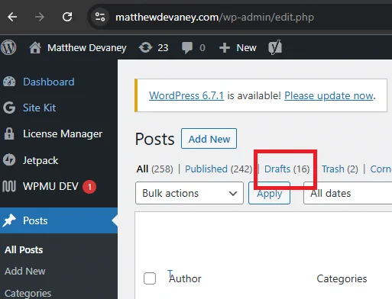392x299 pixels.
Task: Click the Author column header
Action: [x=185, y=278]
